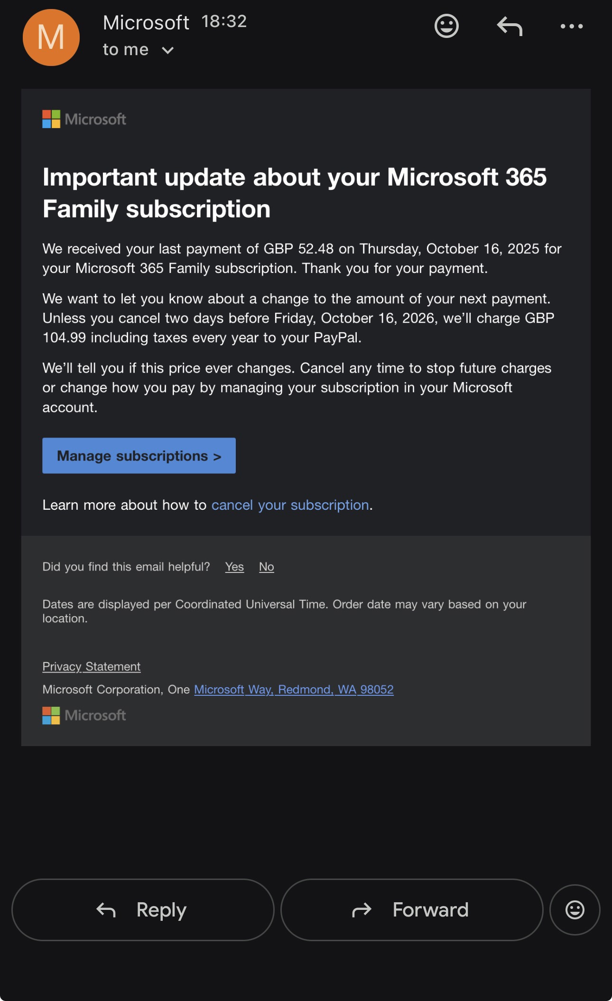Viewport: 612px width, 1001px height.
Task: Answer No to the email helpful question
Action: click(x=267, y=567)
